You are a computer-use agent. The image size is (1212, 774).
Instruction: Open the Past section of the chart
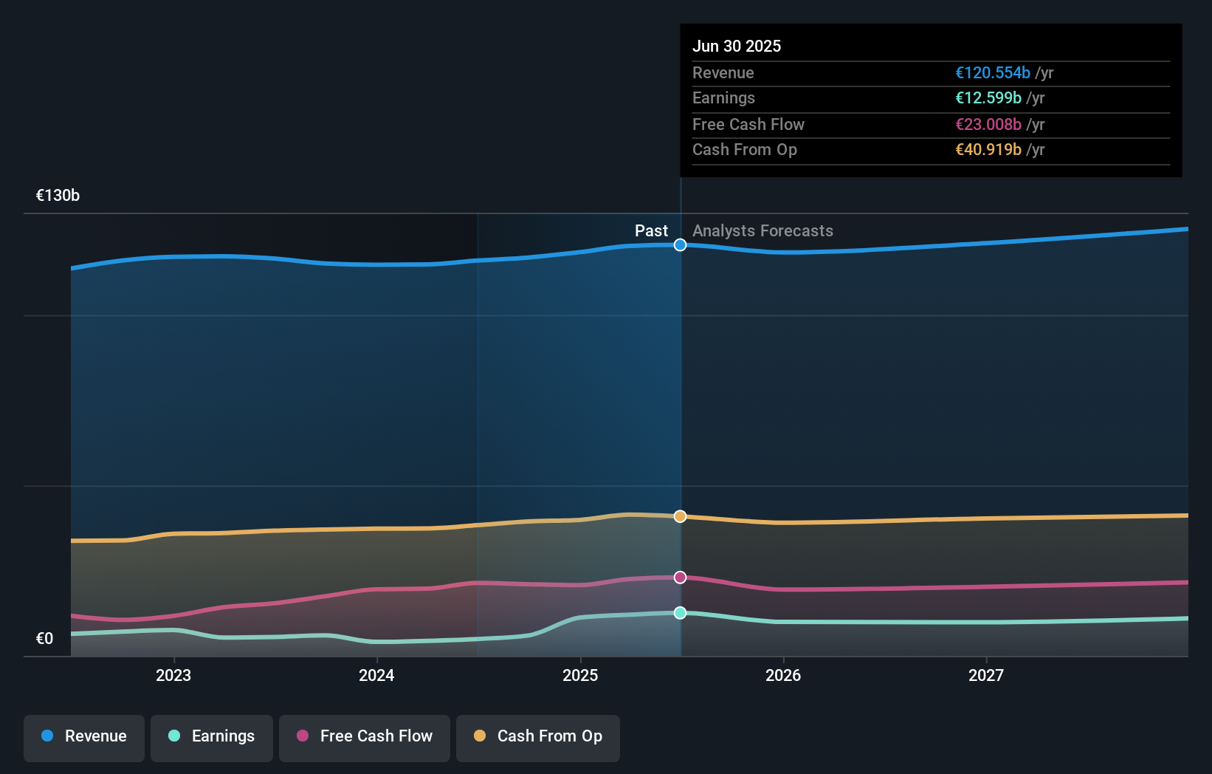tap(651, 230)
